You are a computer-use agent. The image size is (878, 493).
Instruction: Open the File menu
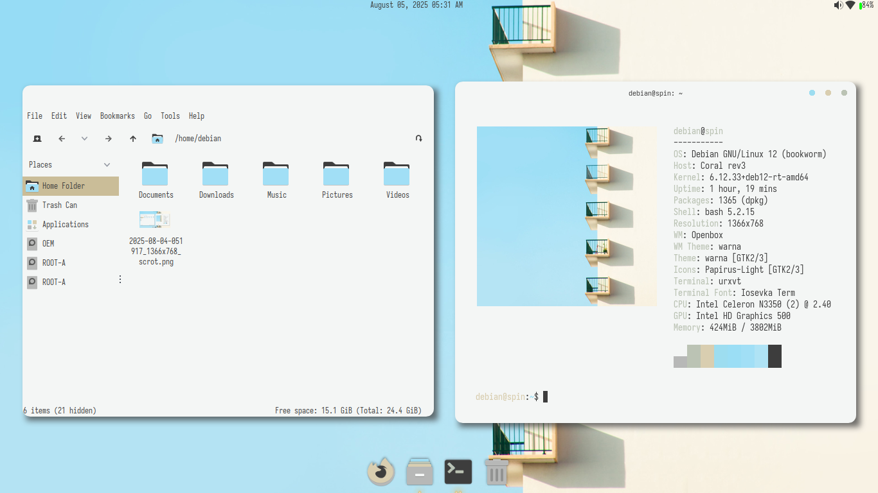35,116
